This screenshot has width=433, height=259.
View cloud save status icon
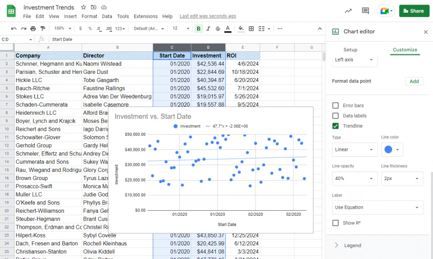[x=104, y=7]
